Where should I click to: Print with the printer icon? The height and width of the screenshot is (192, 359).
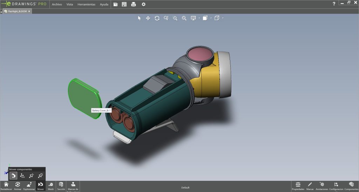click(134, 4)
